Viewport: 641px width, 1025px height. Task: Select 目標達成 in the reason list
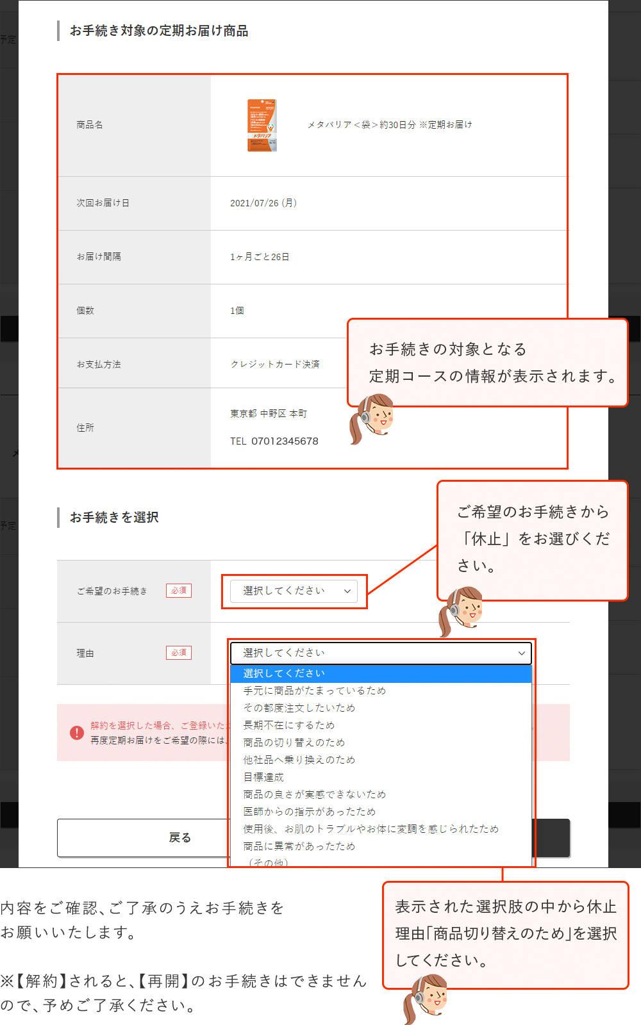click(x=263, y=777)
